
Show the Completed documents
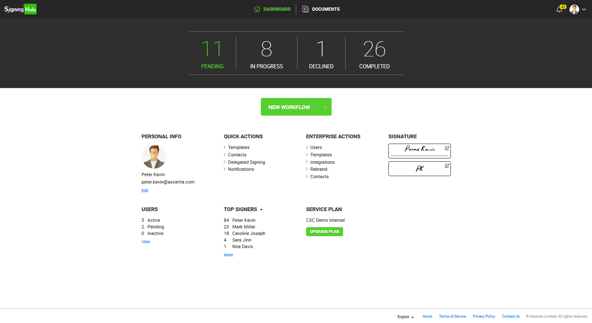(374, 53)
